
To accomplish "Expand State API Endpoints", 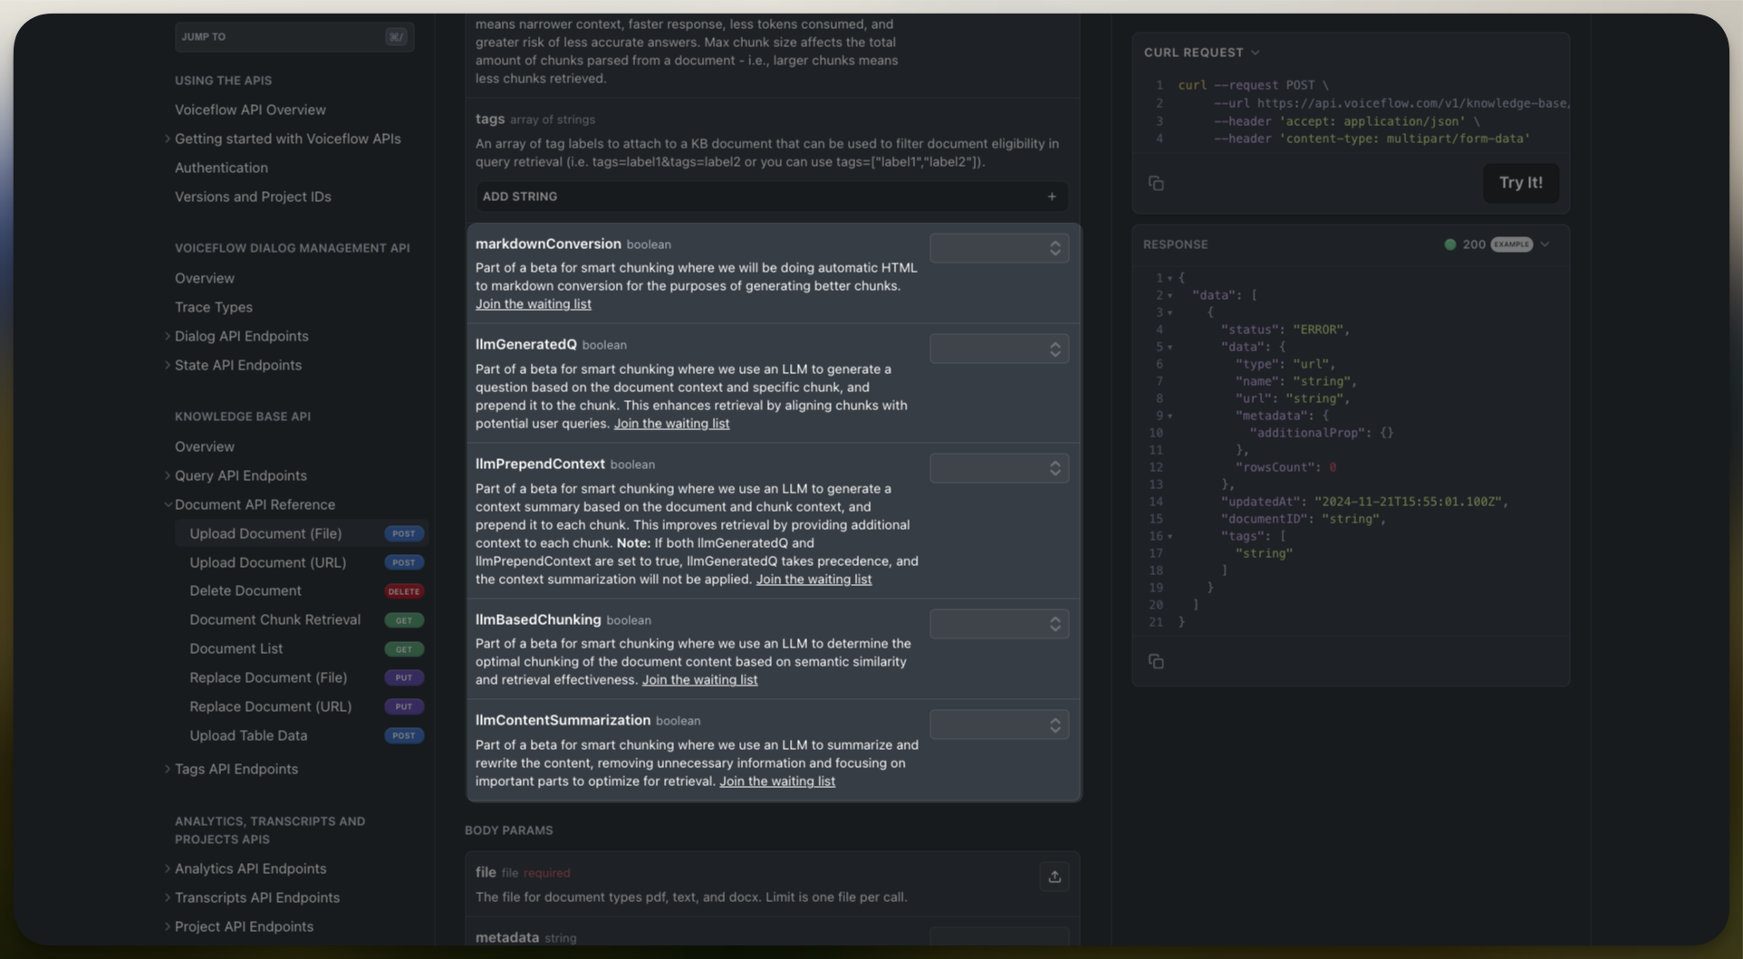I will [168, 365].
